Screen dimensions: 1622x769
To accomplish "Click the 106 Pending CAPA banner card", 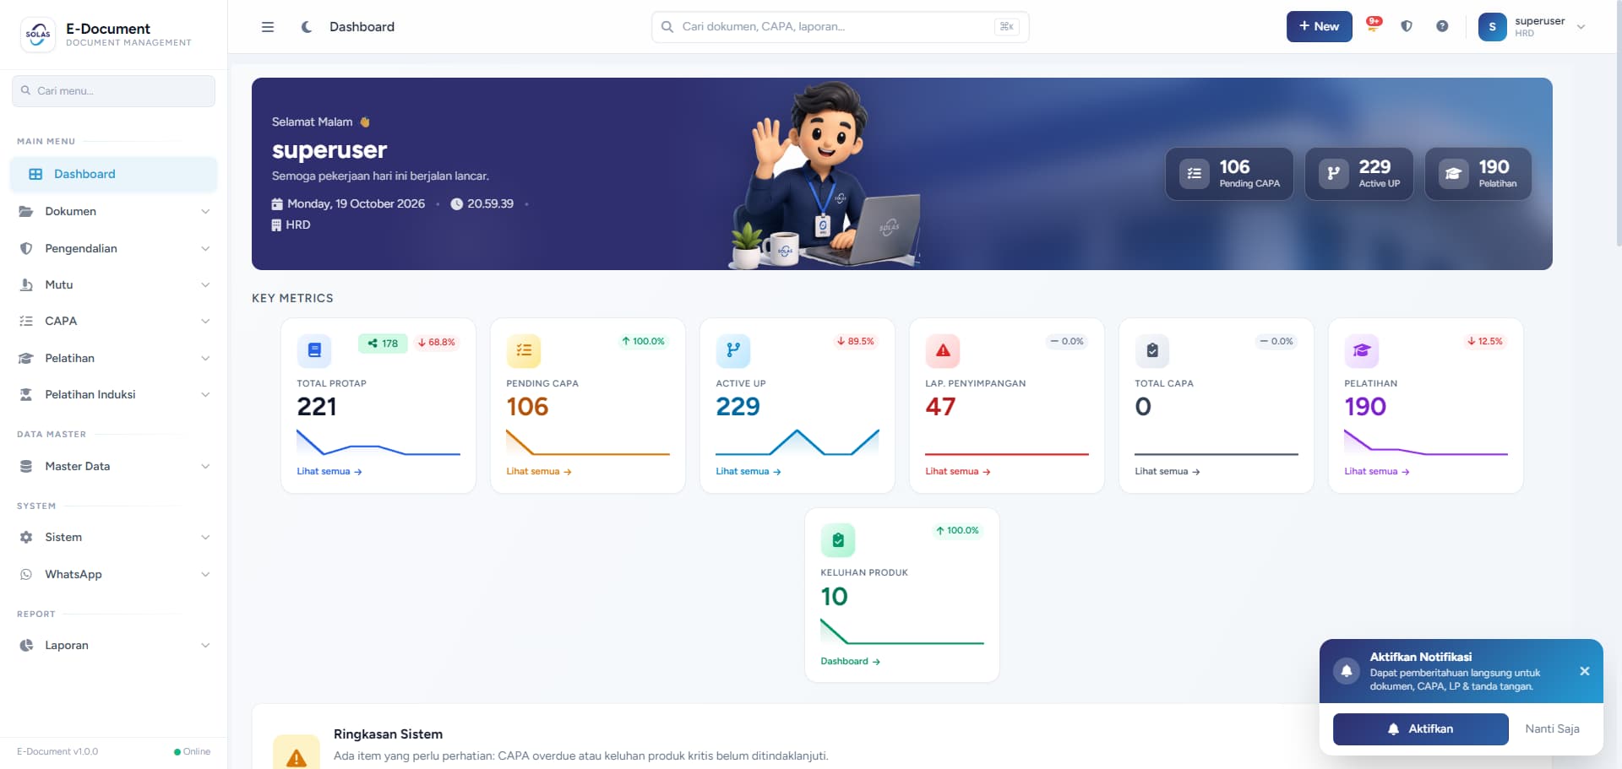I will [1229, 174].
